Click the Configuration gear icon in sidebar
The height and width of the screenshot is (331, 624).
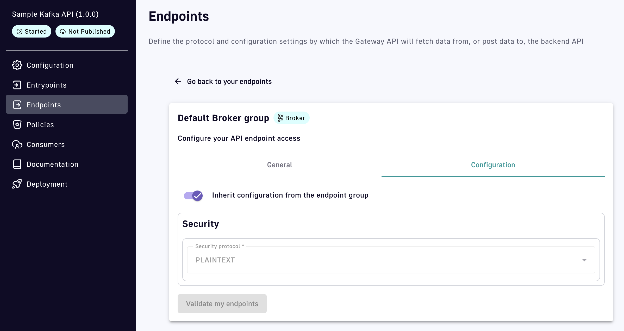[x=17, y=65]
